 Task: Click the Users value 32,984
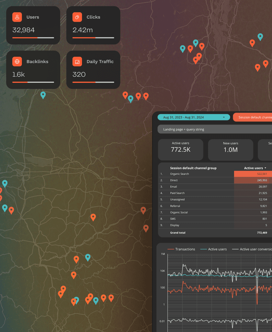23,30
